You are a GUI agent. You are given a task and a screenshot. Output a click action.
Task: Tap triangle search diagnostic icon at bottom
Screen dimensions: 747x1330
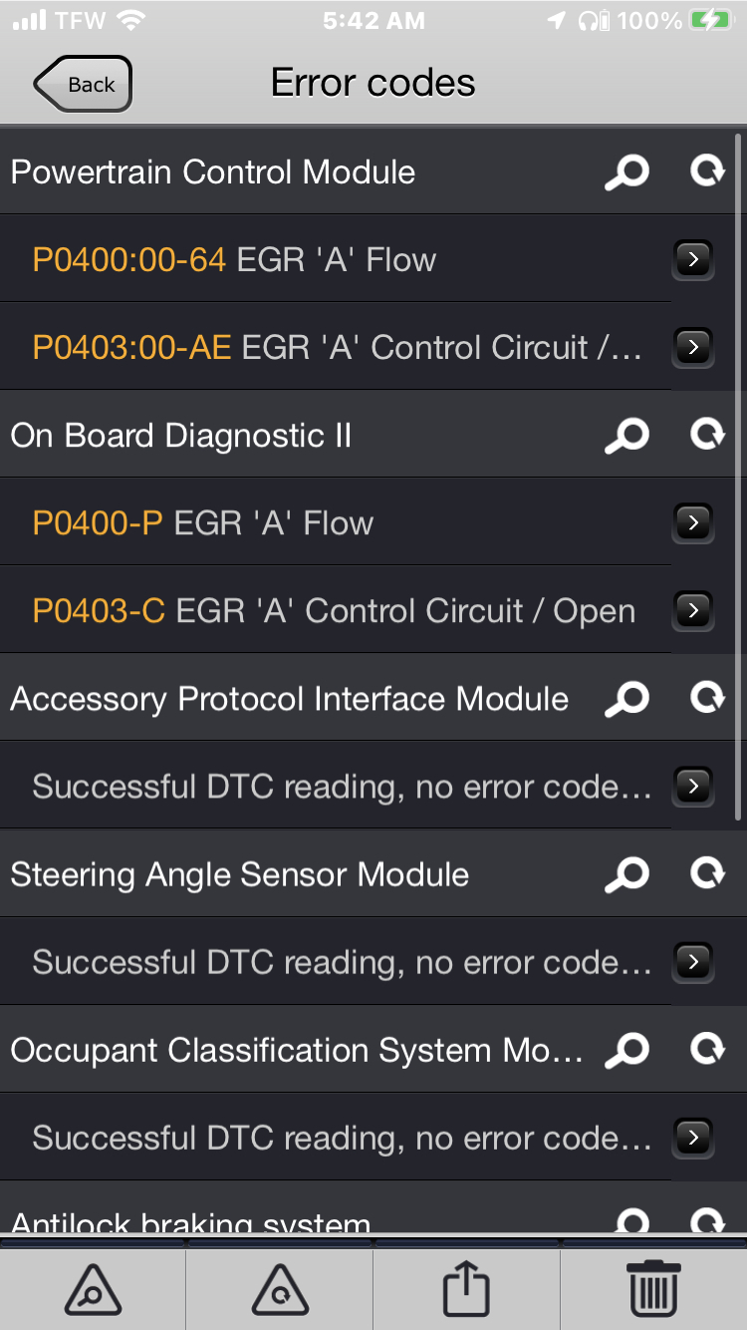93,1289
